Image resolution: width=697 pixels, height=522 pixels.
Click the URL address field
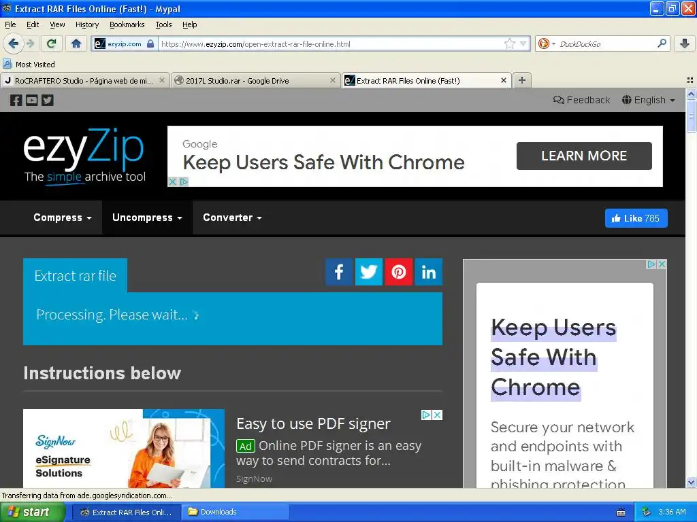coord(331,43)
